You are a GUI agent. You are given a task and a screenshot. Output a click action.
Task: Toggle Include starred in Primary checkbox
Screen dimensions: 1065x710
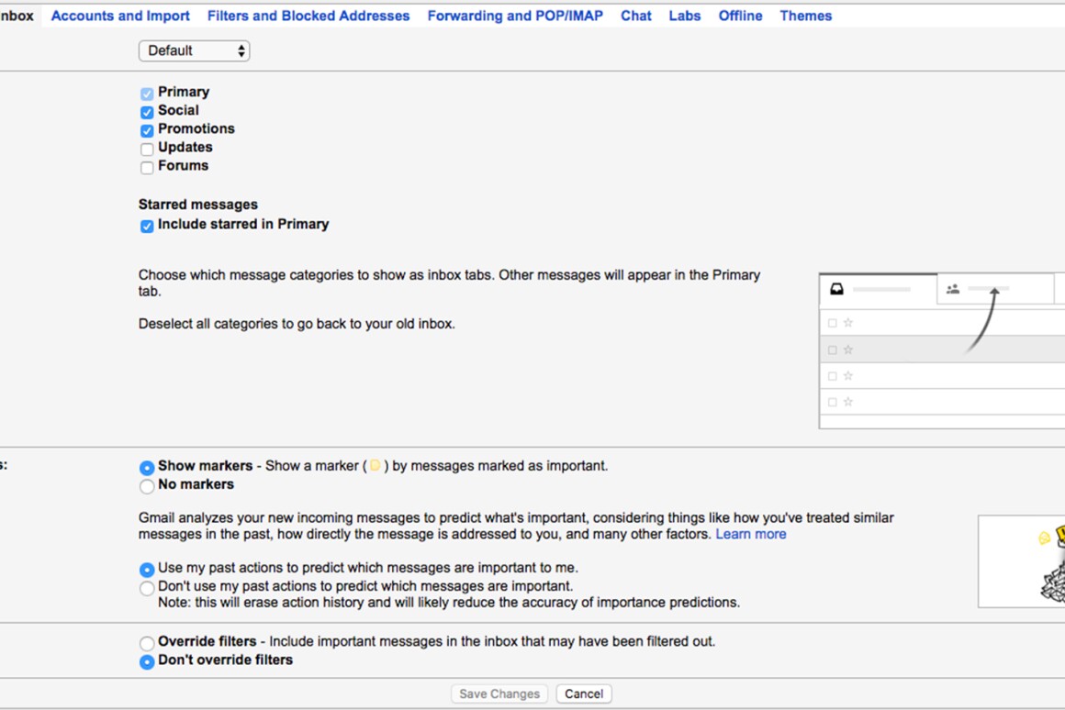(147, 226)
